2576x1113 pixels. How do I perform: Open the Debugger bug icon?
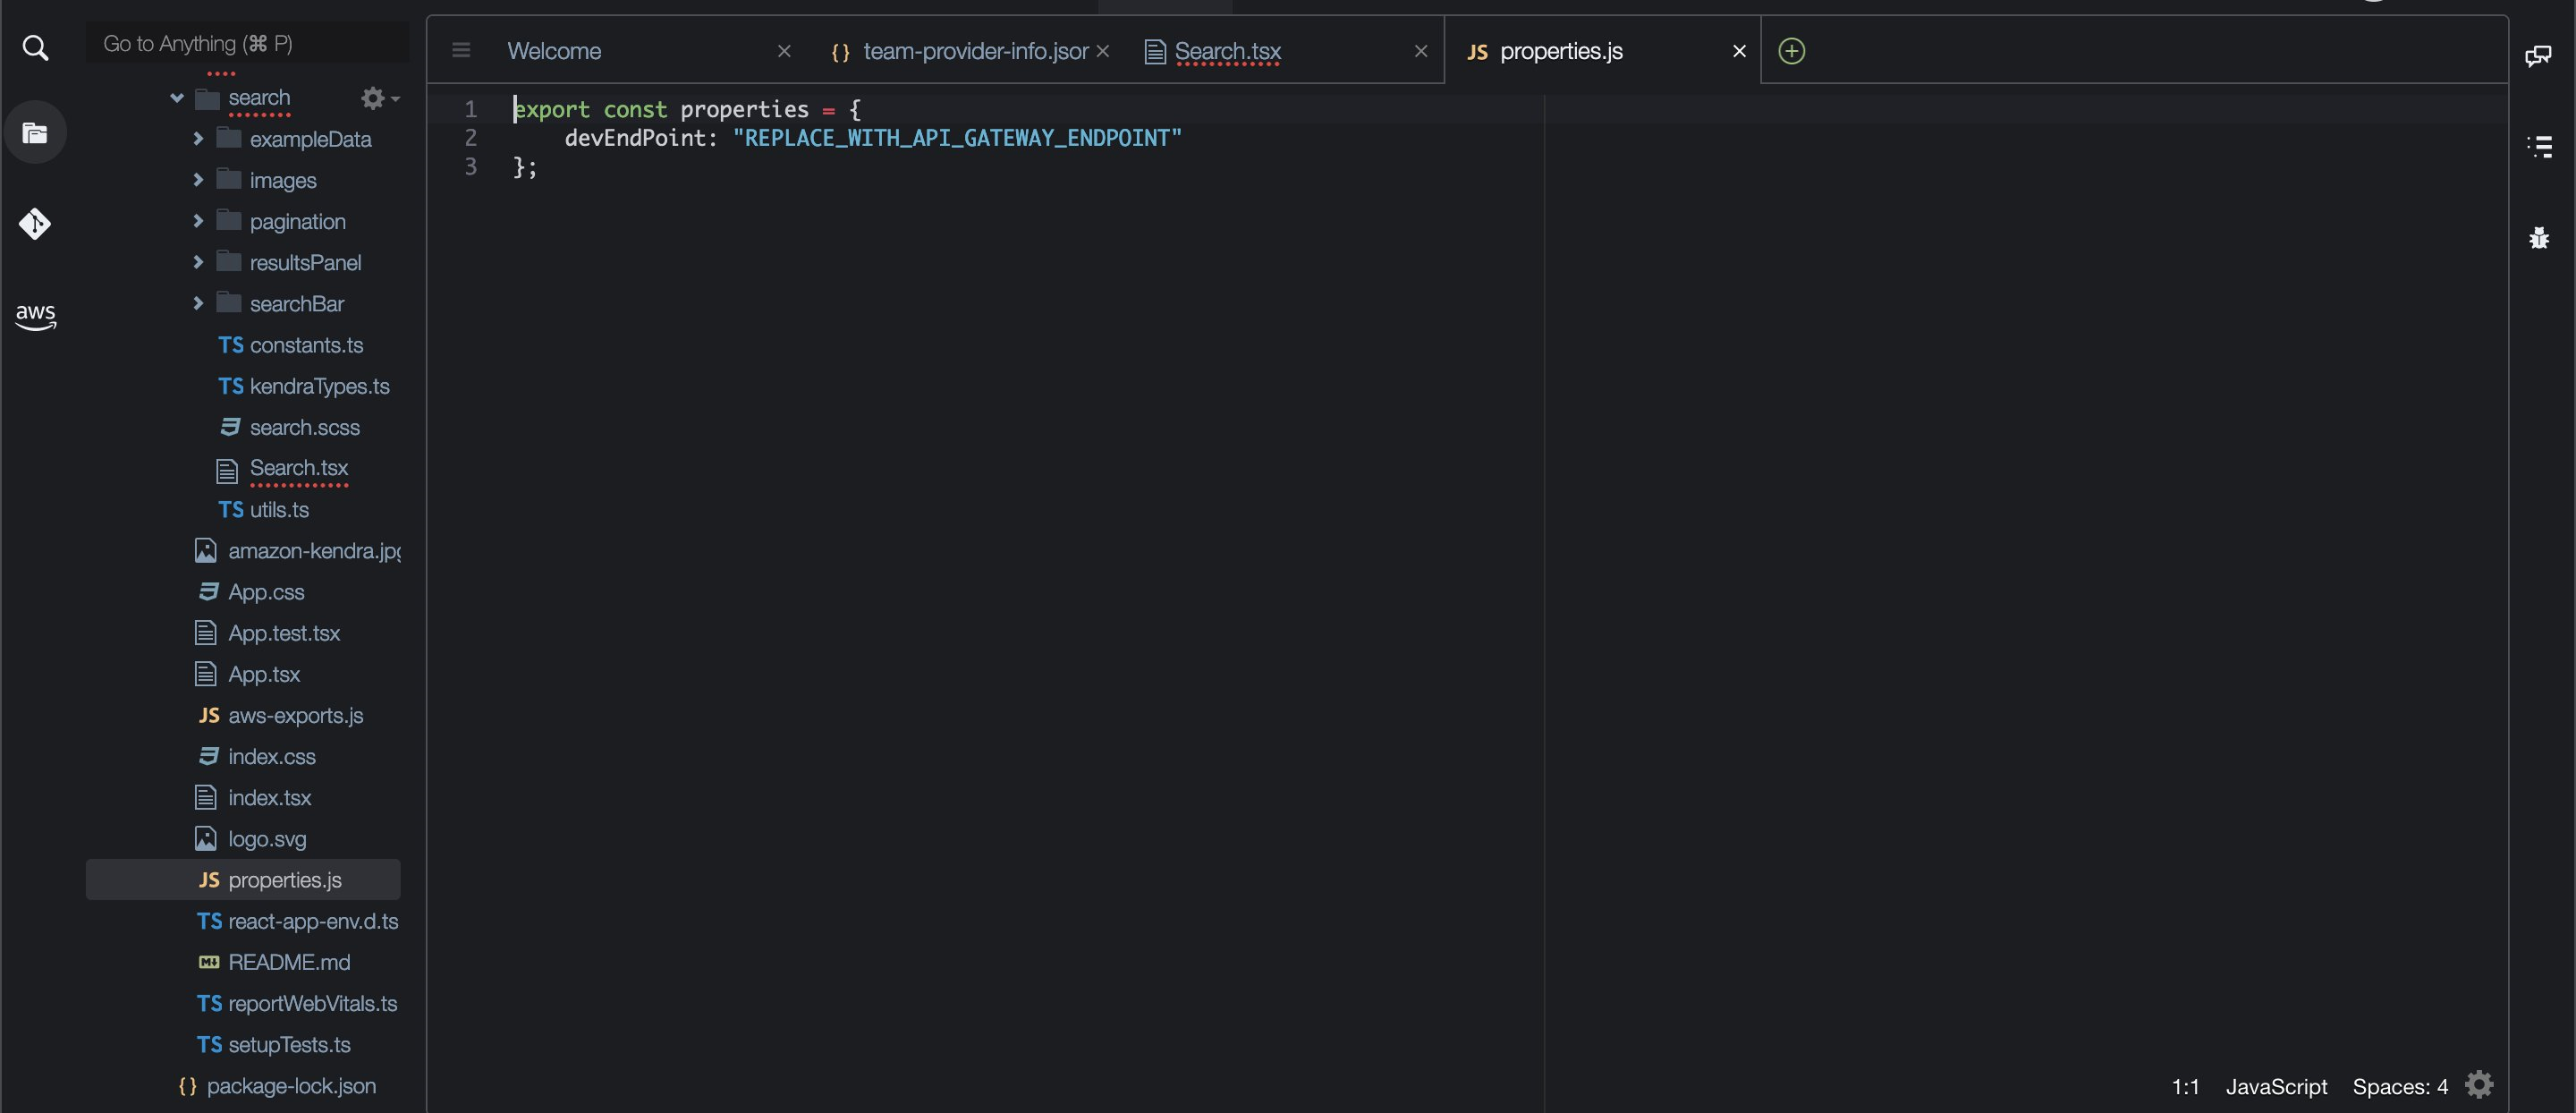2539,238
